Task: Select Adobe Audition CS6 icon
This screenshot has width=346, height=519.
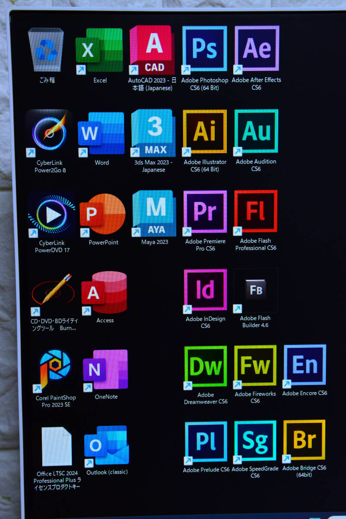Action: click(256, 131)
